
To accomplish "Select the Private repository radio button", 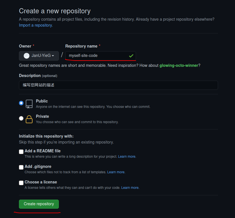I will 21,118.
